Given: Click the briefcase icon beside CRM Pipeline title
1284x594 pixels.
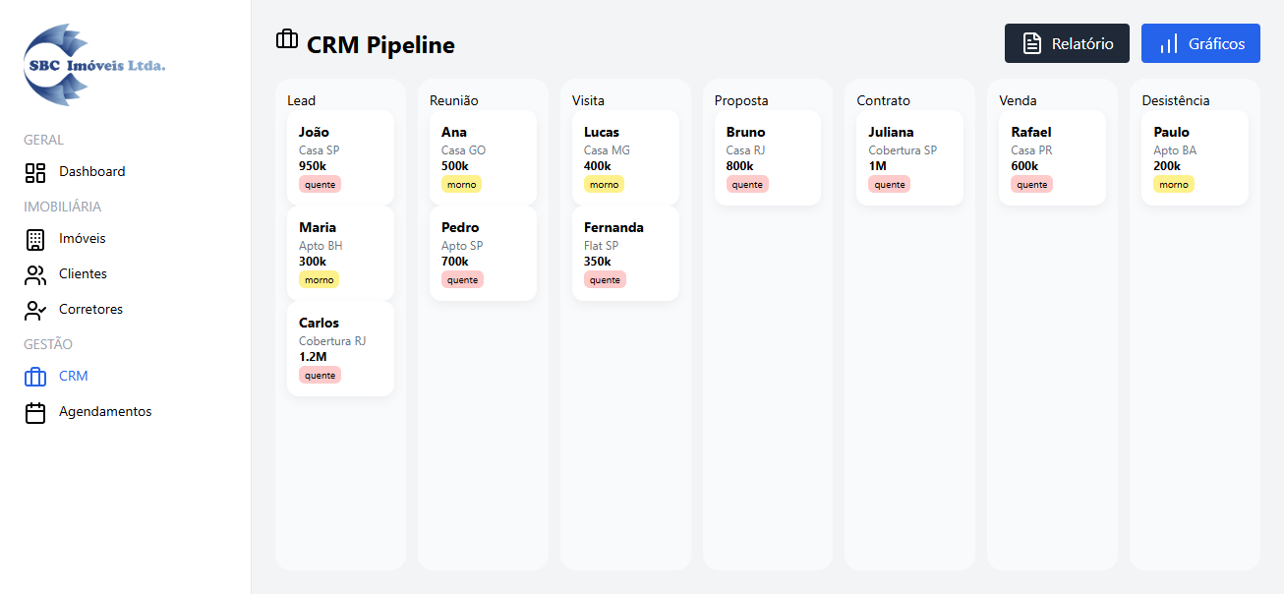Looking at the screenshot, I should (x=287, y=39).
